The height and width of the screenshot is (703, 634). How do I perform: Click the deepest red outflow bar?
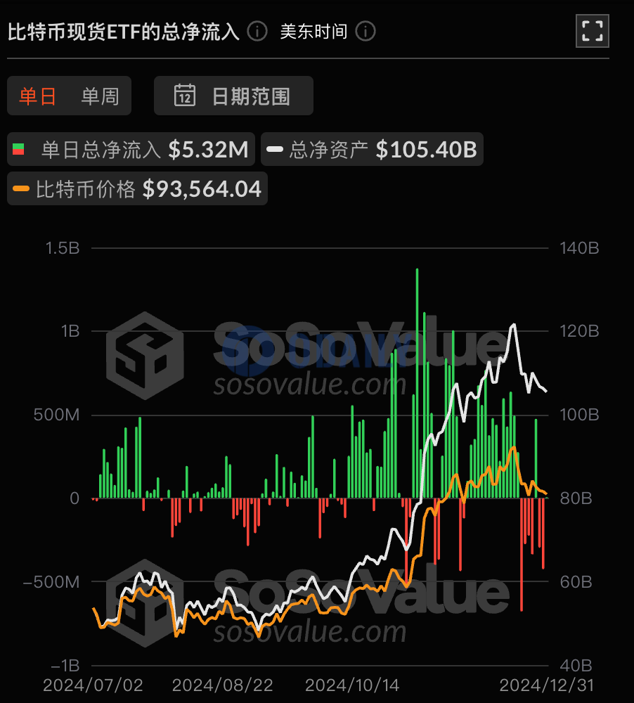click(x=522, y=554)
